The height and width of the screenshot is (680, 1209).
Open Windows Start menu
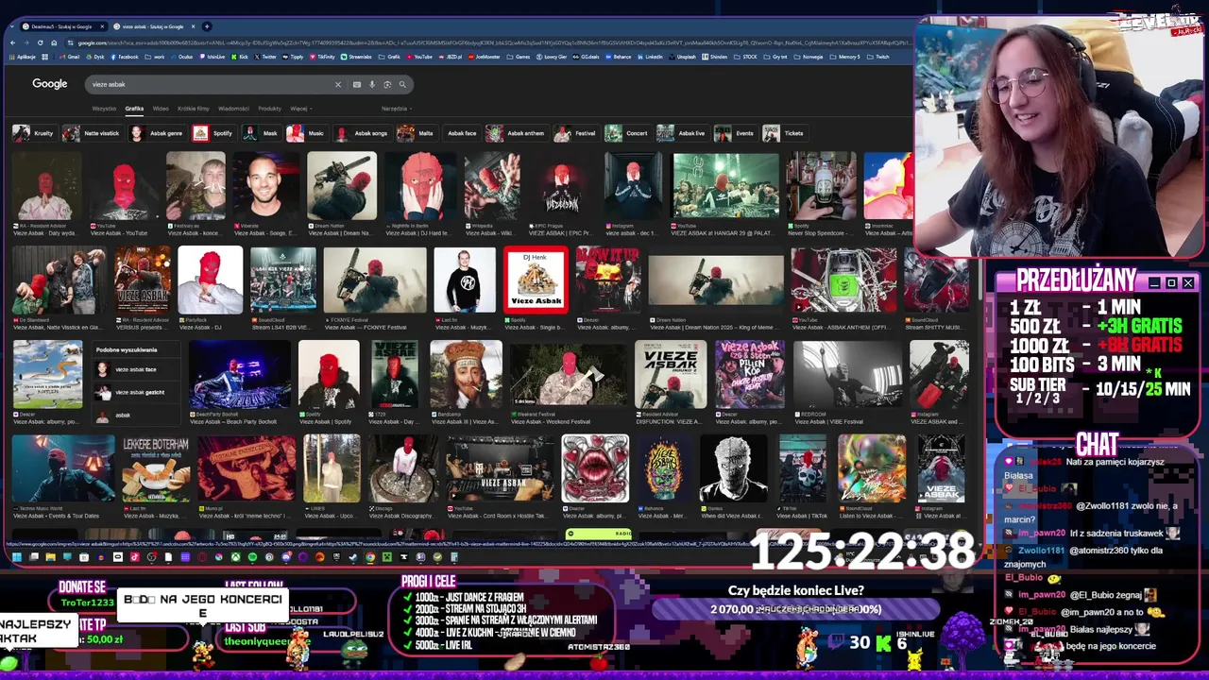point(16,557)
